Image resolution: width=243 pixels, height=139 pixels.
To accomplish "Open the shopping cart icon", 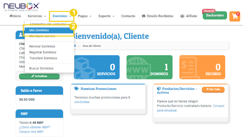I will tap(235, 16).
